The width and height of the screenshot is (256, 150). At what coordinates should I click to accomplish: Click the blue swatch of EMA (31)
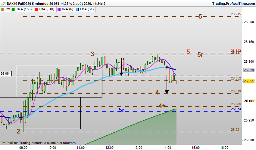(x=77, y=9)
